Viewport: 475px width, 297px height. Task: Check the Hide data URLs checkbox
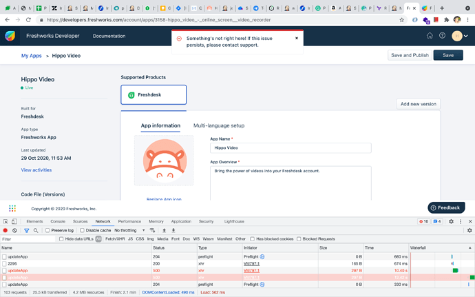[61, 238]
